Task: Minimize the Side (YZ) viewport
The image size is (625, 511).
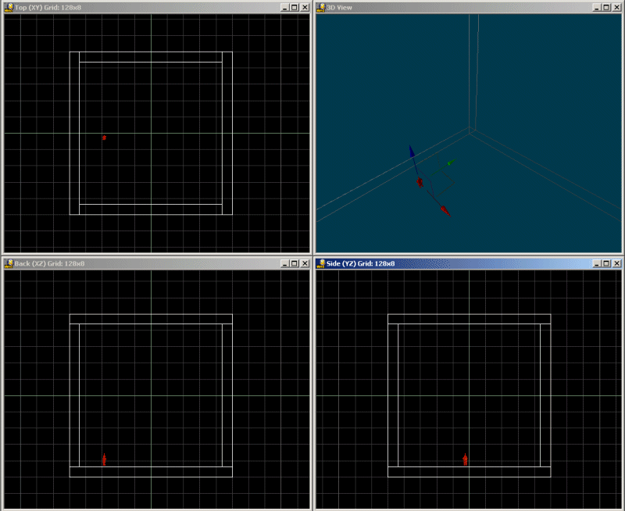Action: point(595,263)
